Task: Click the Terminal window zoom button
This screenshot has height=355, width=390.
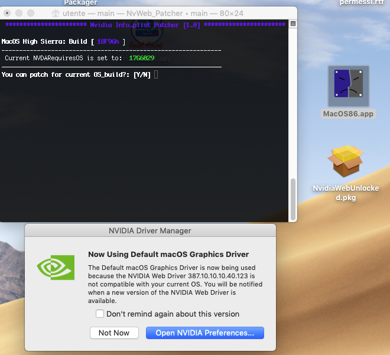Action: (x=31, y=13)
